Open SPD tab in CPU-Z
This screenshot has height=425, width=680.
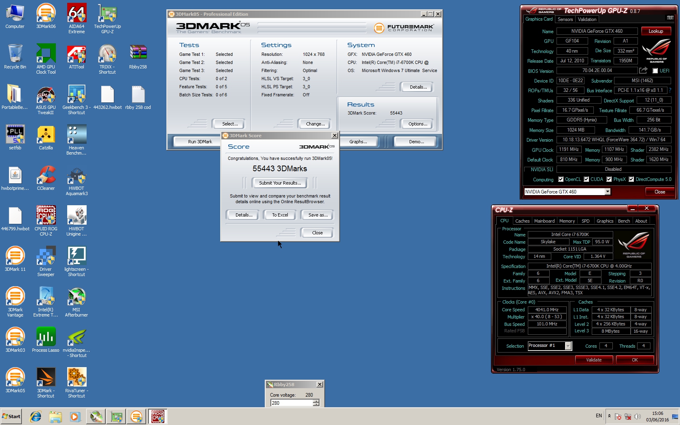pos(586,221)
